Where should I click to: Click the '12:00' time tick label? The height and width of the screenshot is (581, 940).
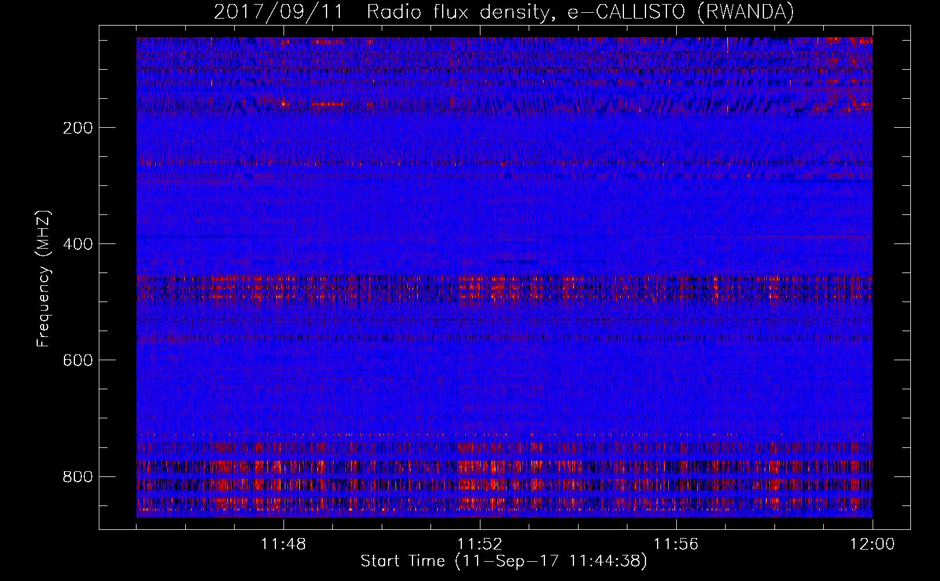873,544
